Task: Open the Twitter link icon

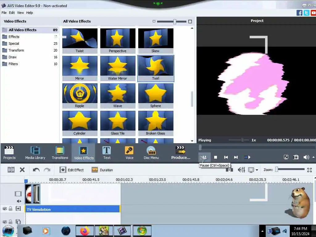Action: (306, 13)
